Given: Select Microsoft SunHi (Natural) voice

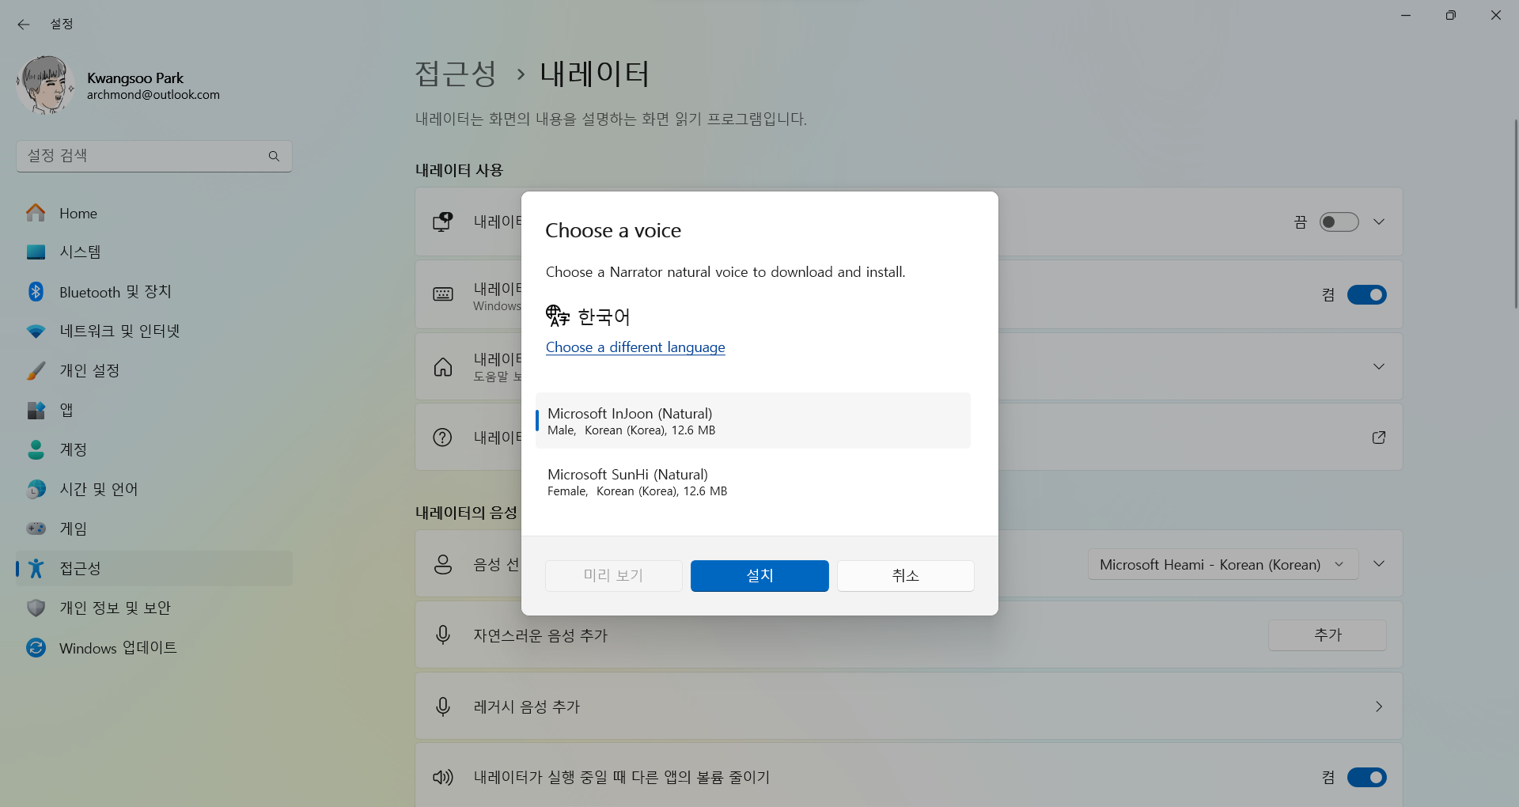Looking at the screenshot, I should 753,482.
